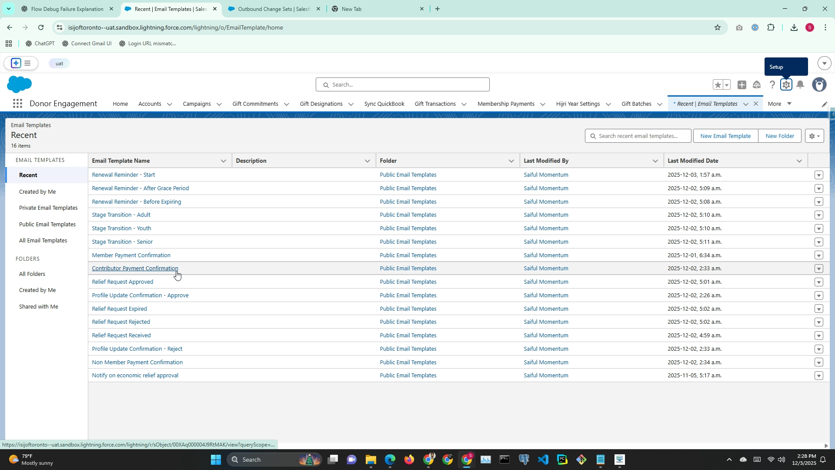Image resolution: width=835 pixels, height=470 pixels.
Task: Expand row actions for Renewal Reminder - Start
Action: (818, 175)
